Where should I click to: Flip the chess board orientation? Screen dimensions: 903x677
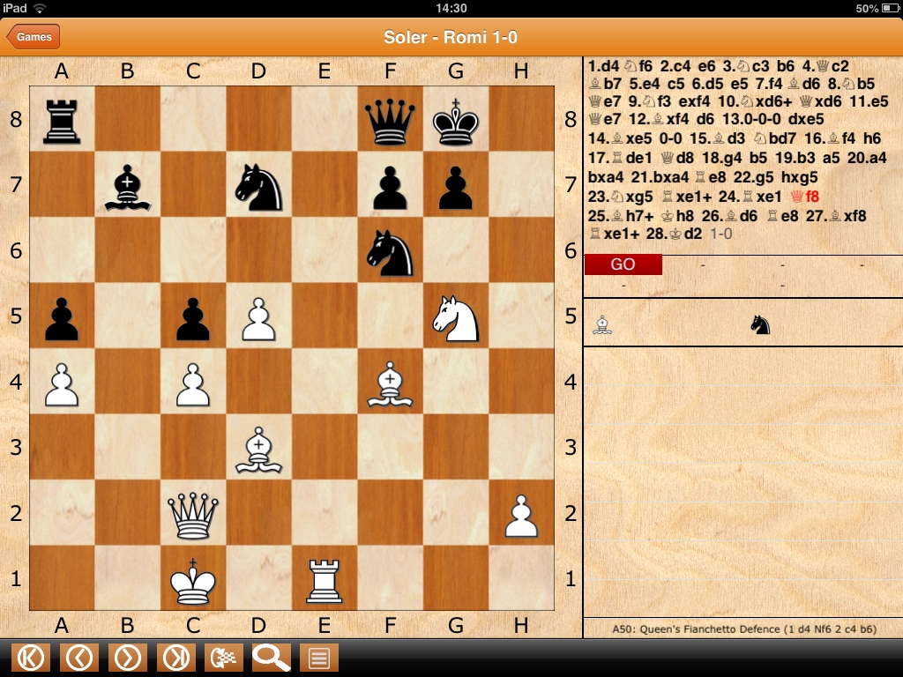223,658
